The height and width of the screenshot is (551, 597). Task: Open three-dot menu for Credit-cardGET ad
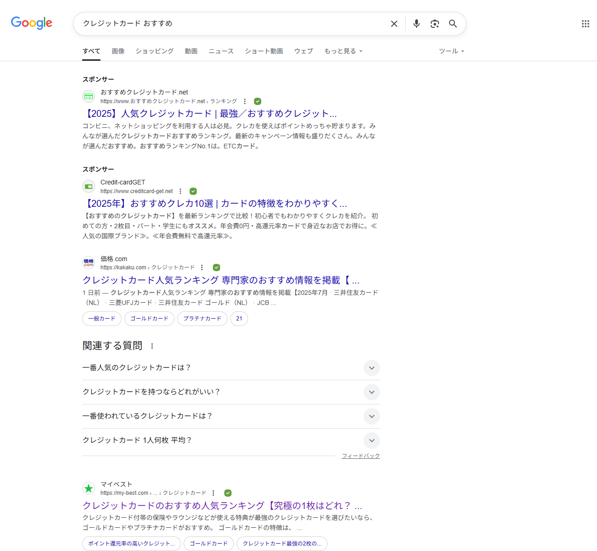180,191
